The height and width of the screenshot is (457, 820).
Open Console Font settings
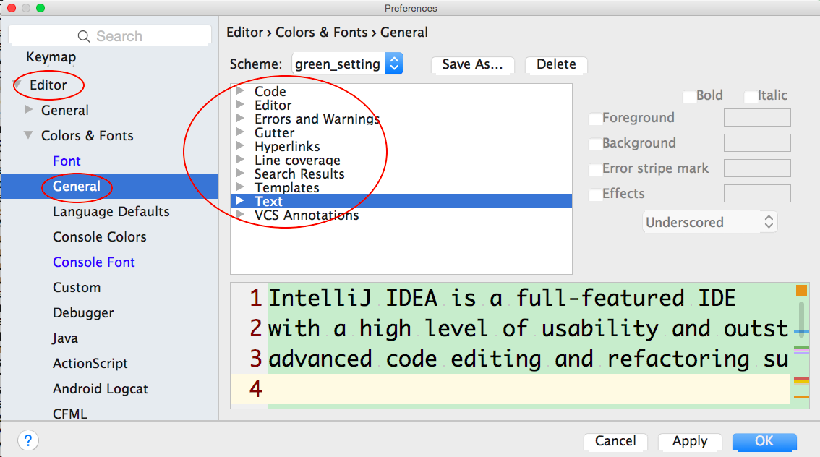click(93, 262)
